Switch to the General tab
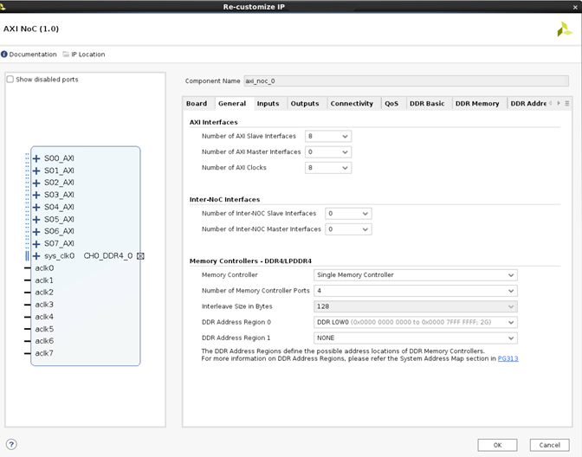The image size is (582, 457). 232,104
